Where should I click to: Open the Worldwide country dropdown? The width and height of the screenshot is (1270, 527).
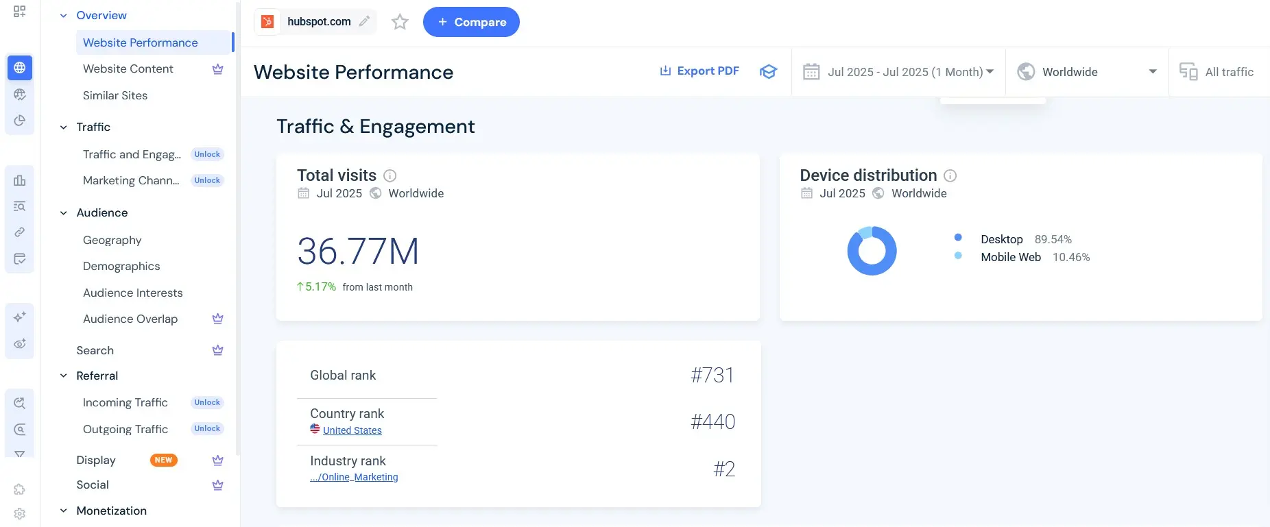(1087, 72)
